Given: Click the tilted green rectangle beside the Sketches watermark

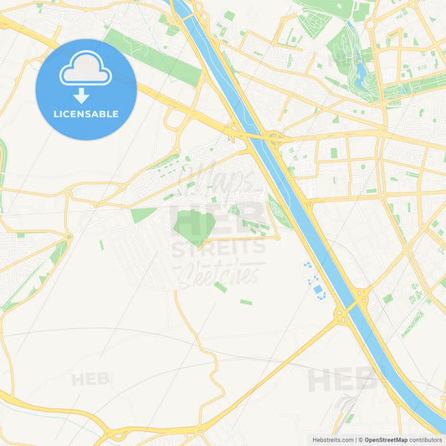Looking at the screenshot, I should point(220,287).
